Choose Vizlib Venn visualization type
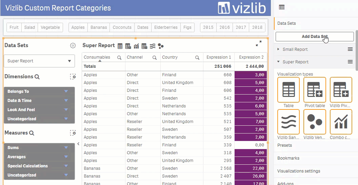 pyautogui.click(x=315, y=122)
